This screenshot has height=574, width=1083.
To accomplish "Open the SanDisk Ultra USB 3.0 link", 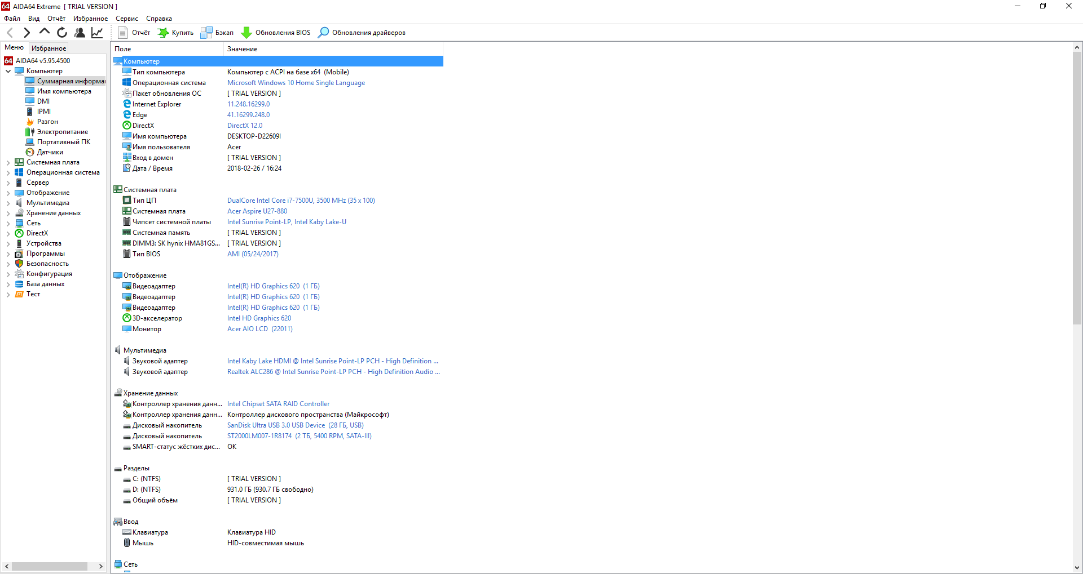I will pos(296,425).
